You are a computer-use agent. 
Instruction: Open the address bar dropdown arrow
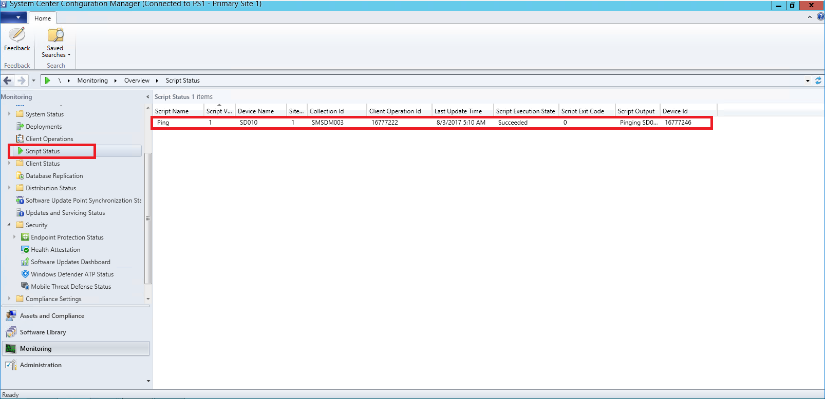click(x=808, y=81)
